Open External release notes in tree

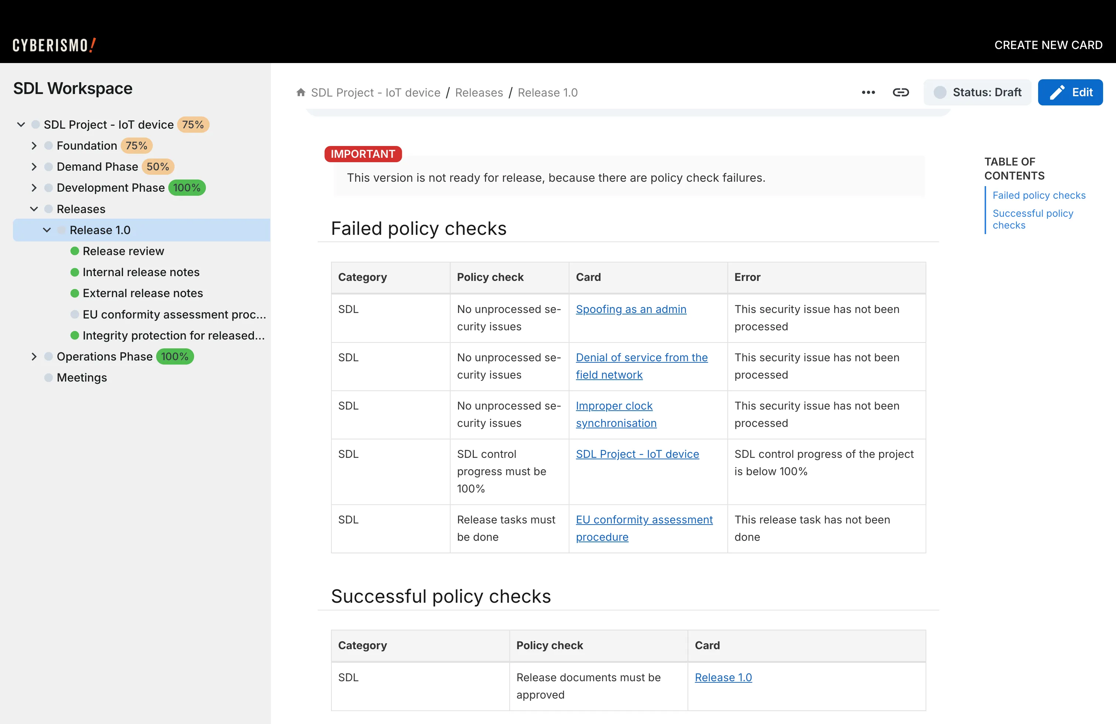[142, 293]
